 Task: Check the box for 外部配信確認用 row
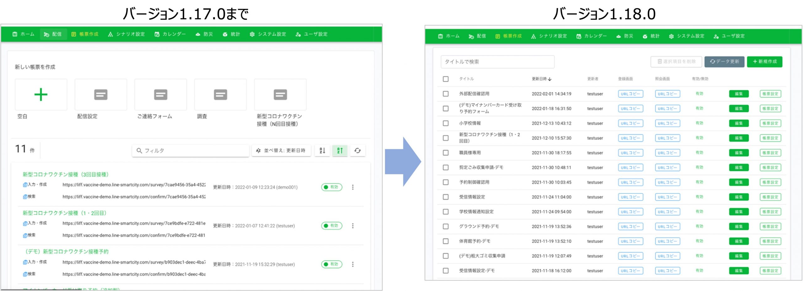point(445,94)
